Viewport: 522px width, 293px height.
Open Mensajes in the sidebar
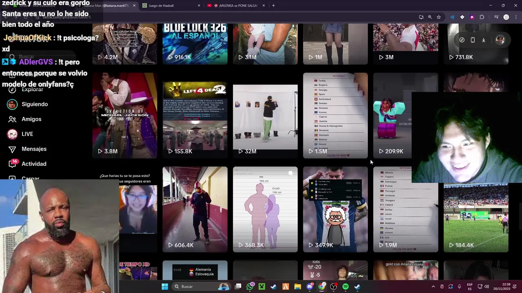tap(34, 149)
